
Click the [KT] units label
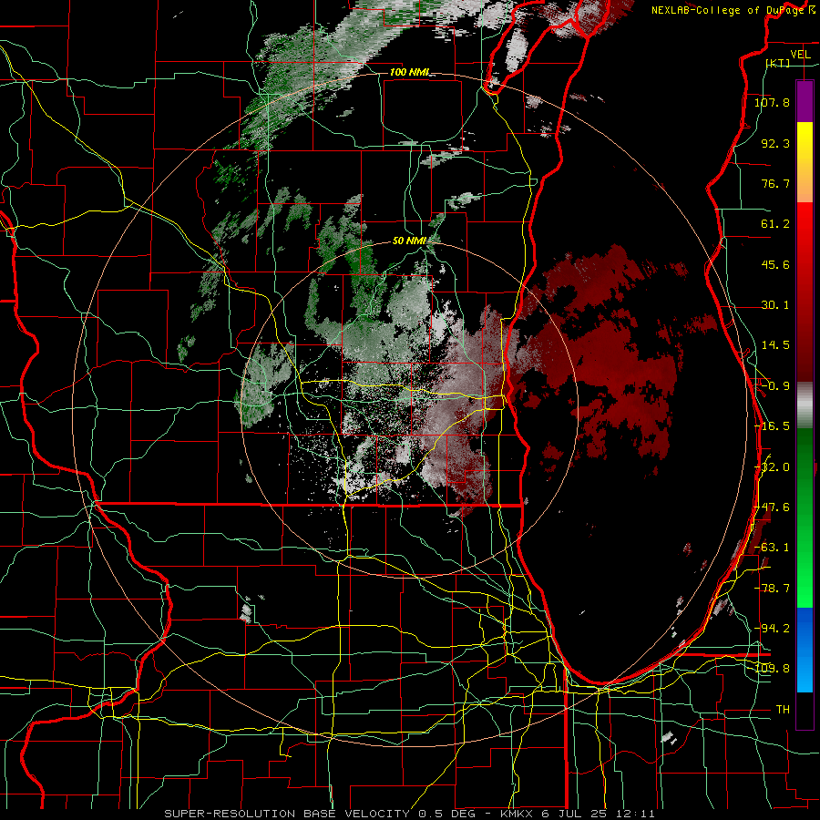(777, 63)
